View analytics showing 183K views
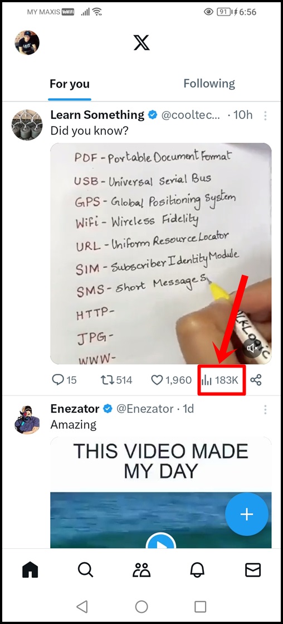This screenshot has height=624, width=283. click(x=220, y=380)
